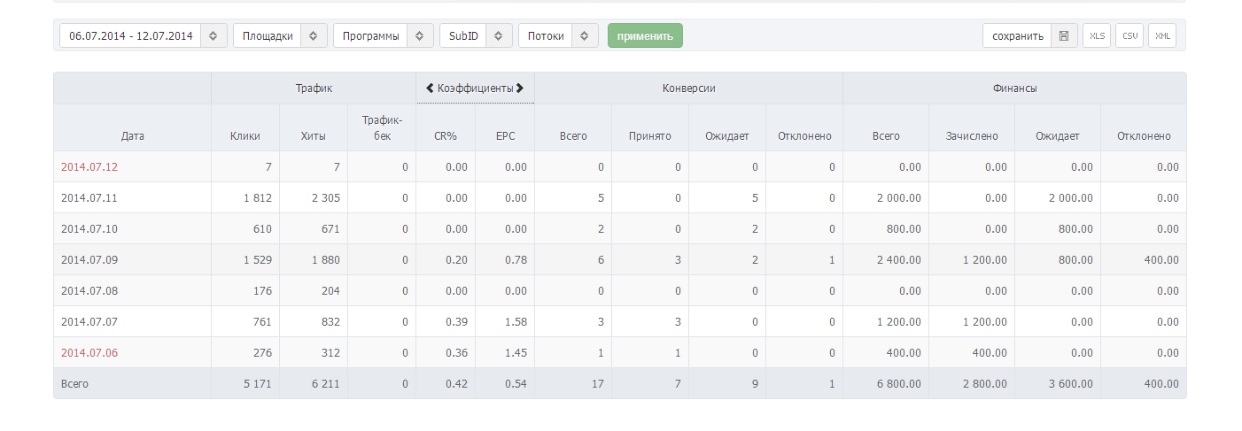Image resolution: width=1242 pixels, height=431 pixels.
Task: Sort table by Клики column header
Action: coord(245,136)
